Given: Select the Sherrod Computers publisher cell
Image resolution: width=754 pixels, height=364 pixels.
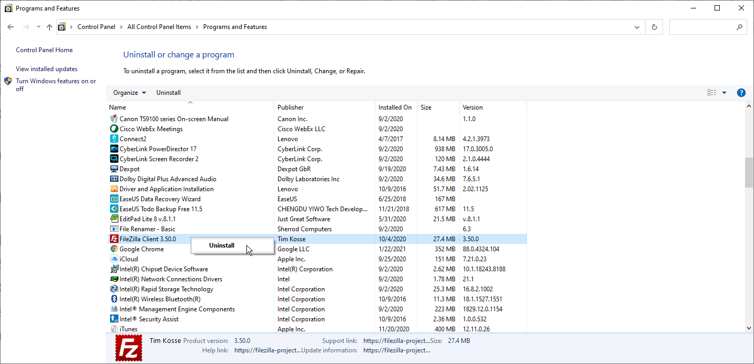Looking at the screenshot, I should 304,229.
